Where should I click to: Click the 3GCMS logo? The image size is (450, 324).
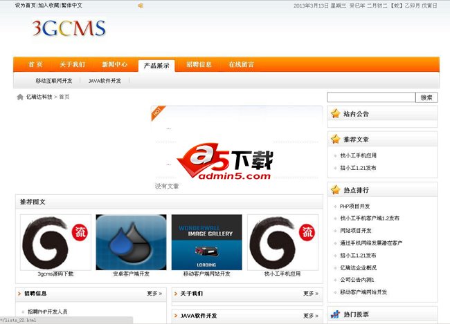click(x=69, y=28)
